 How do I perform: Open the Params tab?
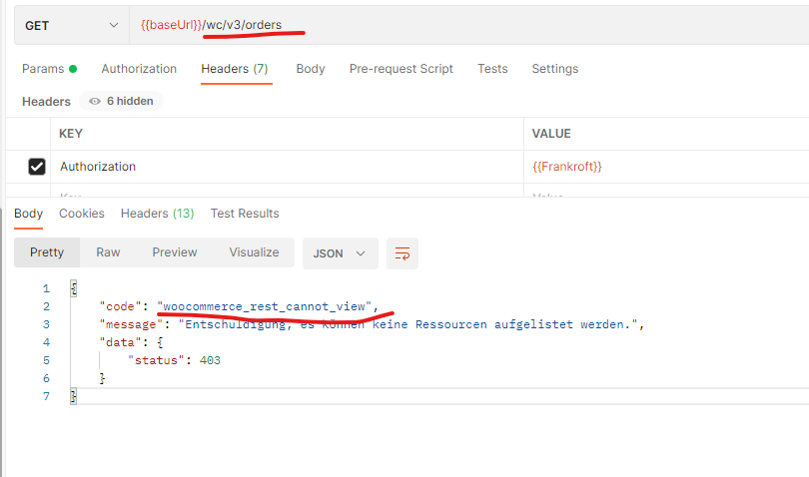(50, 69)
